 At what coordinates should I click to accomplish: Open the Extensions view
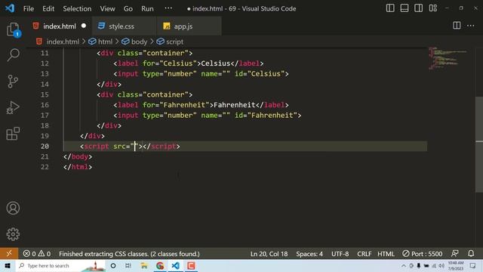(x=13, y=134)
